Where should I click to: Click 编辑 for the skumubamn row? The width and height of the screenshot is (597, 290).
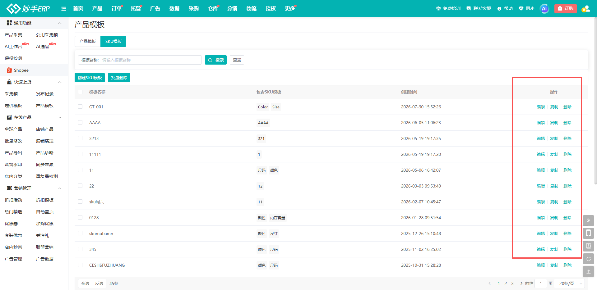pyautogui.click(x=541, y=233)
